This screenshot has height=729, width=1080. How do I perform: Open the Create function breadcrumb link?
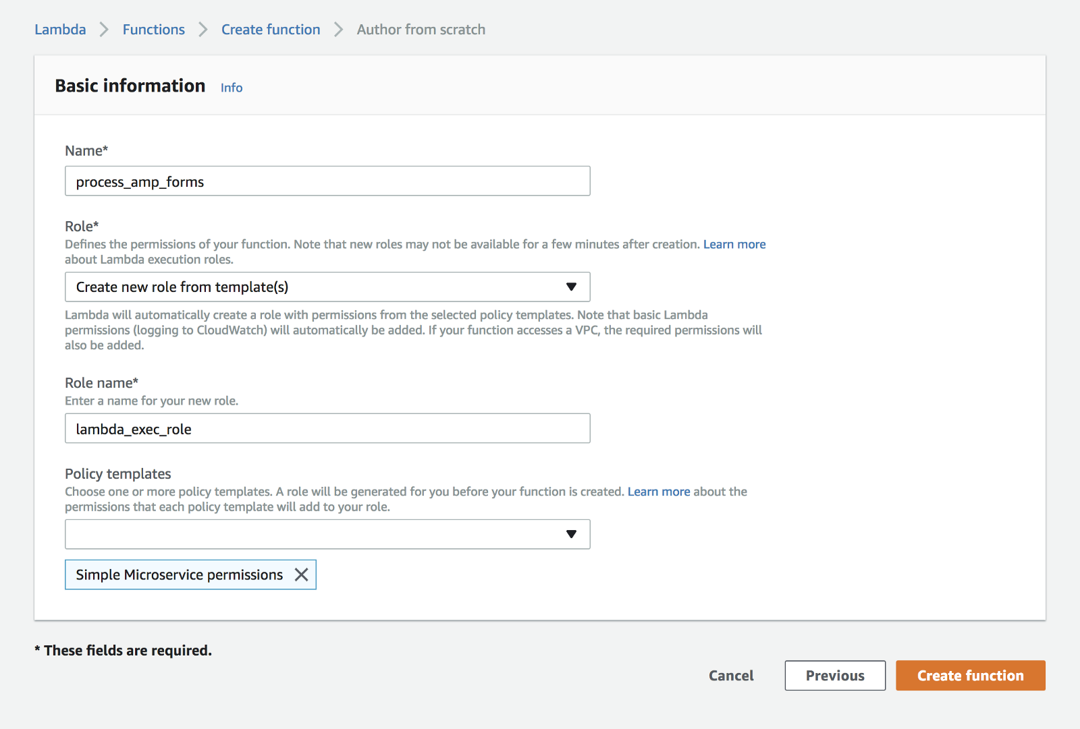[271, 30]
